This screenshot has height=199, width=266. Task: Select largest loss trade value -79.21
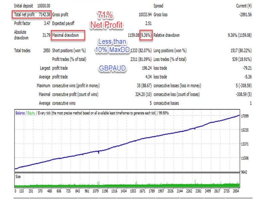pos(247,68)
